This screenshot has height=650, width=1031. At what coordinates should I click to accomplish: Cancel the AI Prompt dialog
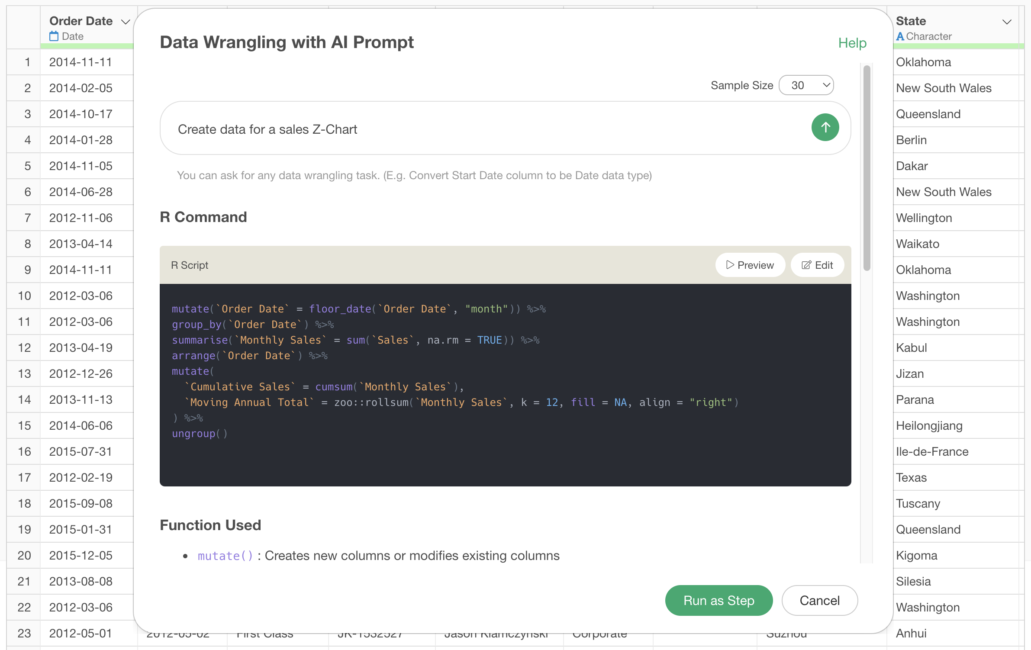819,600
